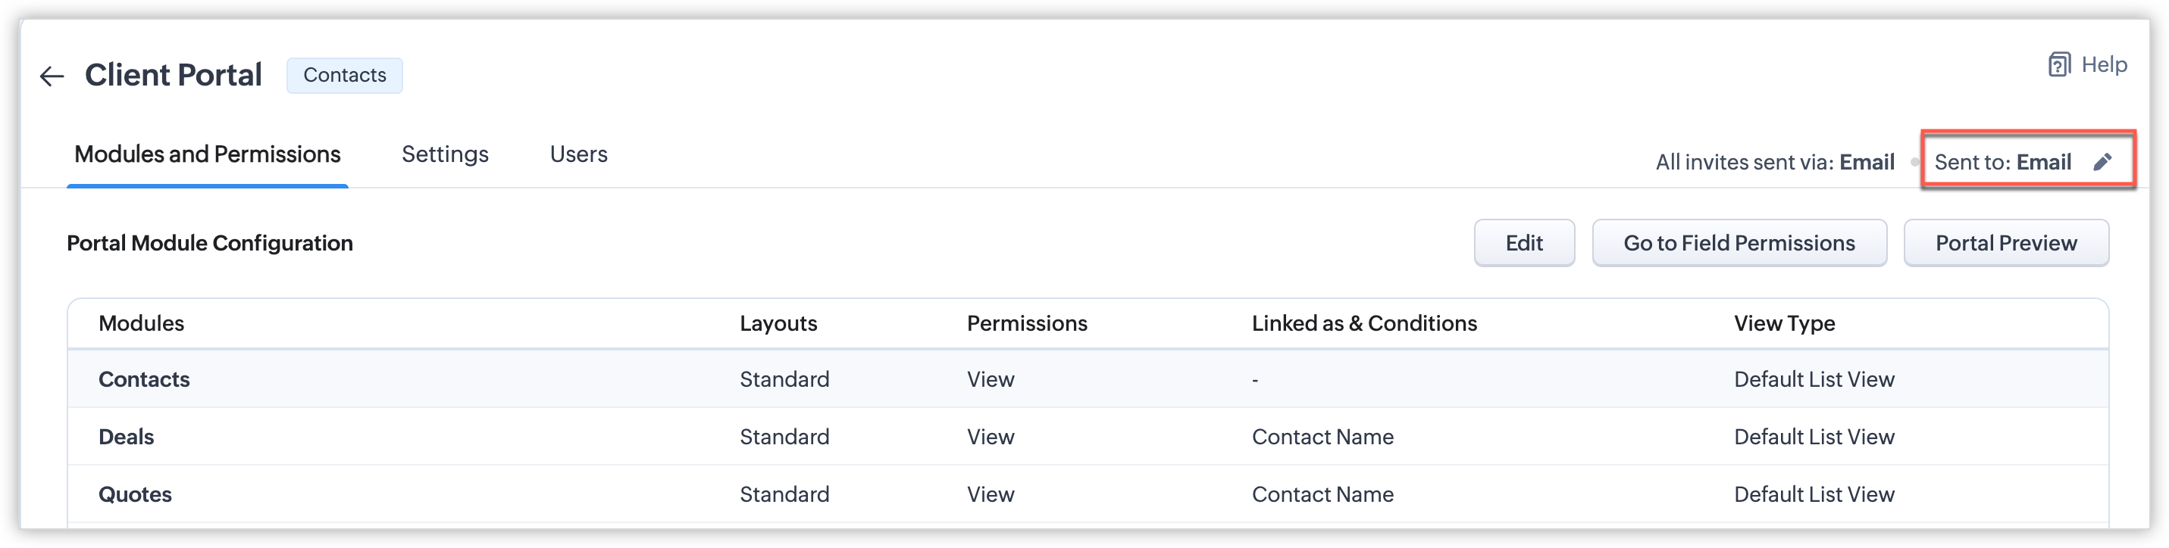Select the Contacts module row
2169x548 pixels.
144,380
